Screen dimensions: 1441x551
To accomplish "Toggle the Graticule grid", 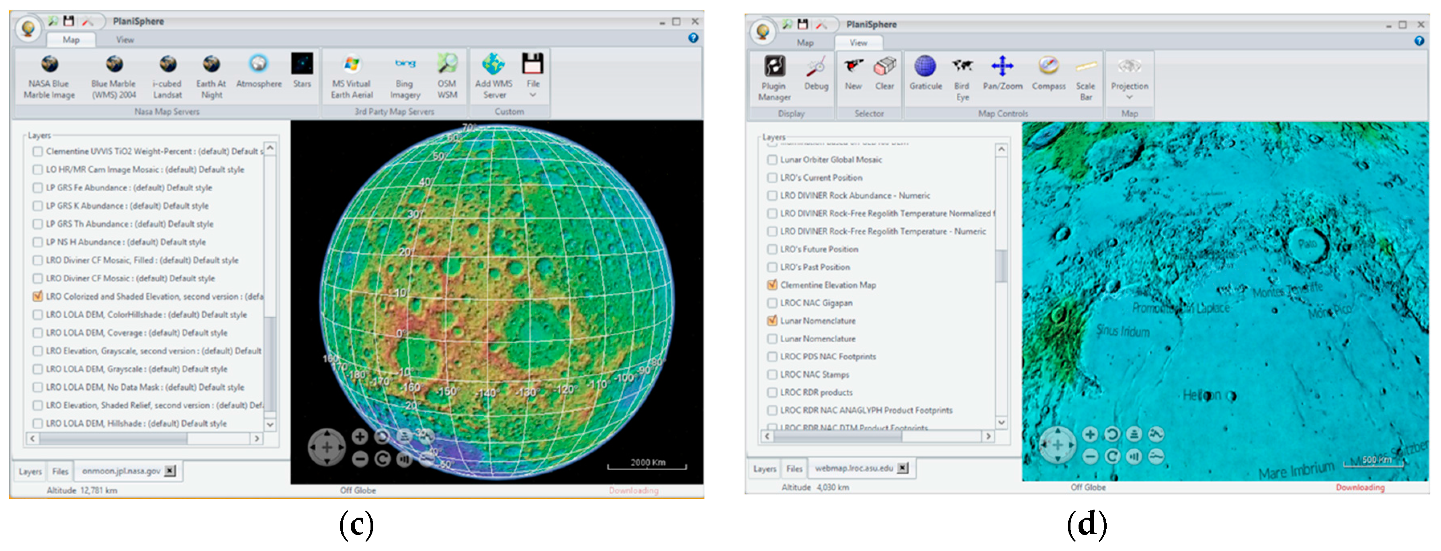I will (x=925, y=74).
